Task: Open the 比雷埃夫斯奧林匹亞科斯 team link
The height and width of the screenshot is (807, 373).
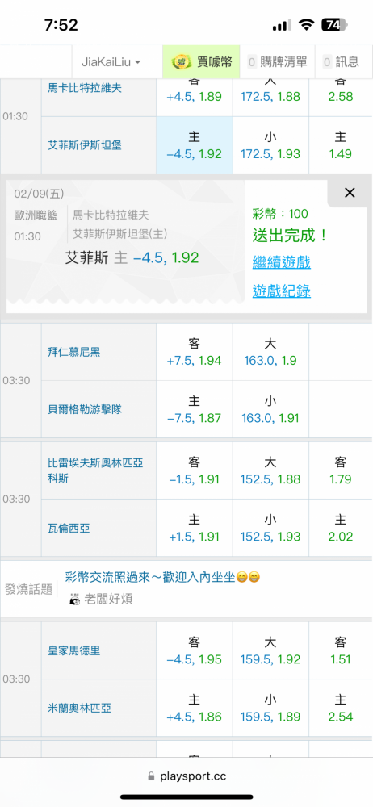Action: click(x=95, y=470)
